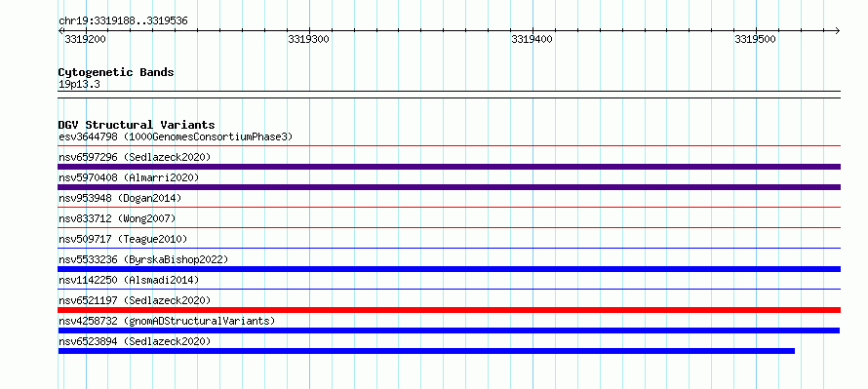The width and height of the screenshot is (868, 389).
Task: Click the thin red line under esv3644798
Action: (449, 146)
